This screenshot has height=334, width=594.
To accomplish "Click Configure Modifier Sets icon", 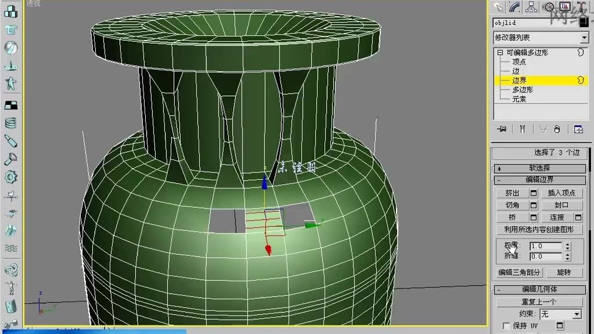I will point(577,129).
